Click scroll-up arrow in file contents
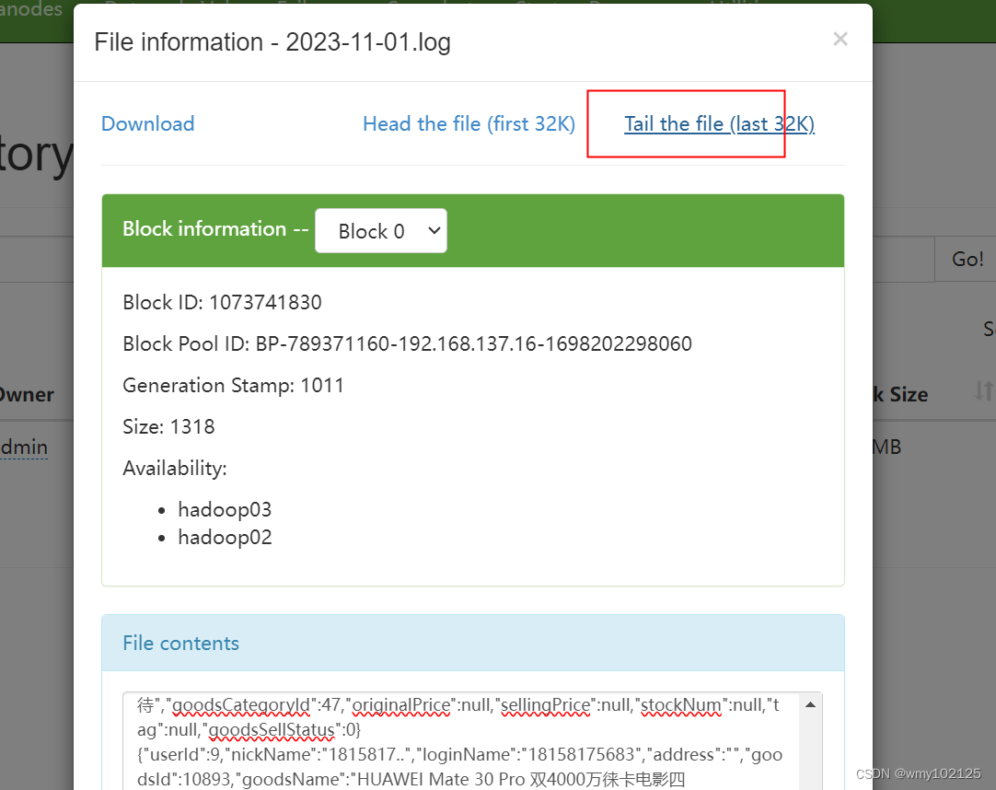Viewport: 996px width, 790px height. point(811,705)
